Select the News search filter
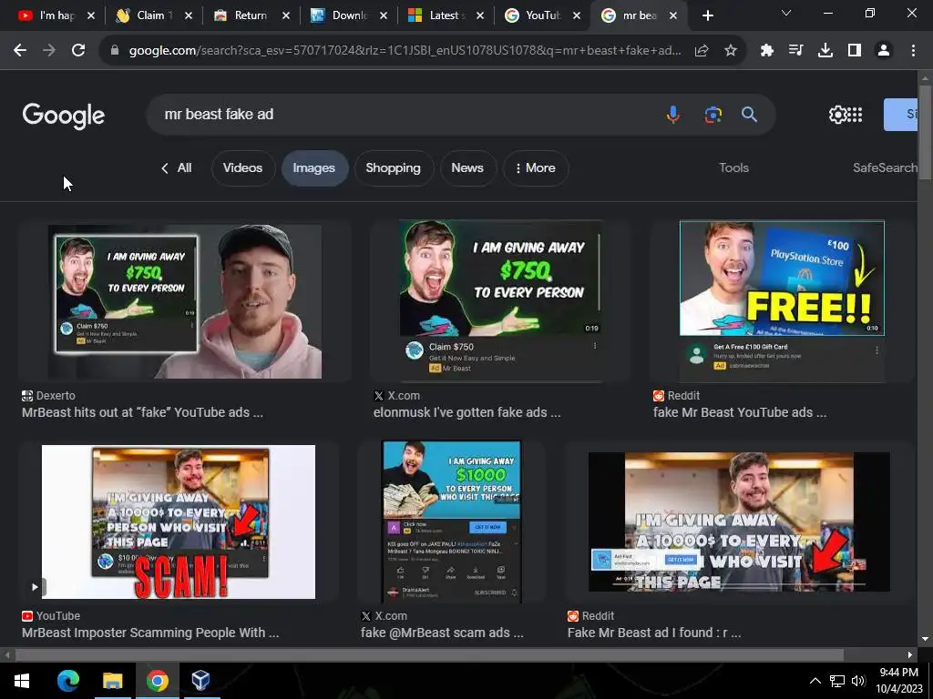The height and width of the screenshot is (699, 933). coord(467,168)
